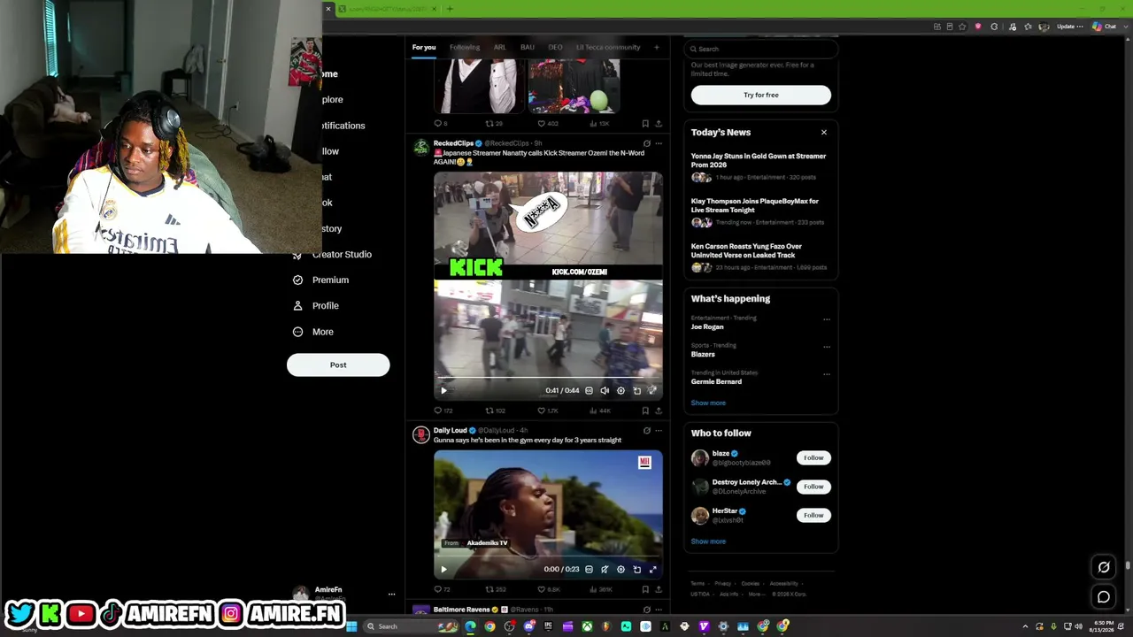This screenshot has height=637, width=1133.
Task: Open settings gear on Daily Loud video
Action: [x=620, y=569]
